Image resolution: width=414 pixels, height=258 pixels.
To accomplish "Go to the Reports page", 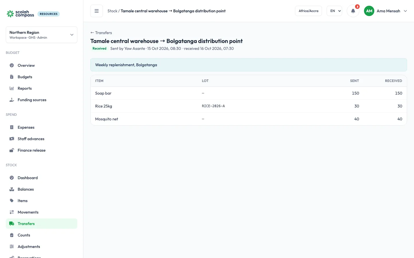I will [x=41, y=88].
